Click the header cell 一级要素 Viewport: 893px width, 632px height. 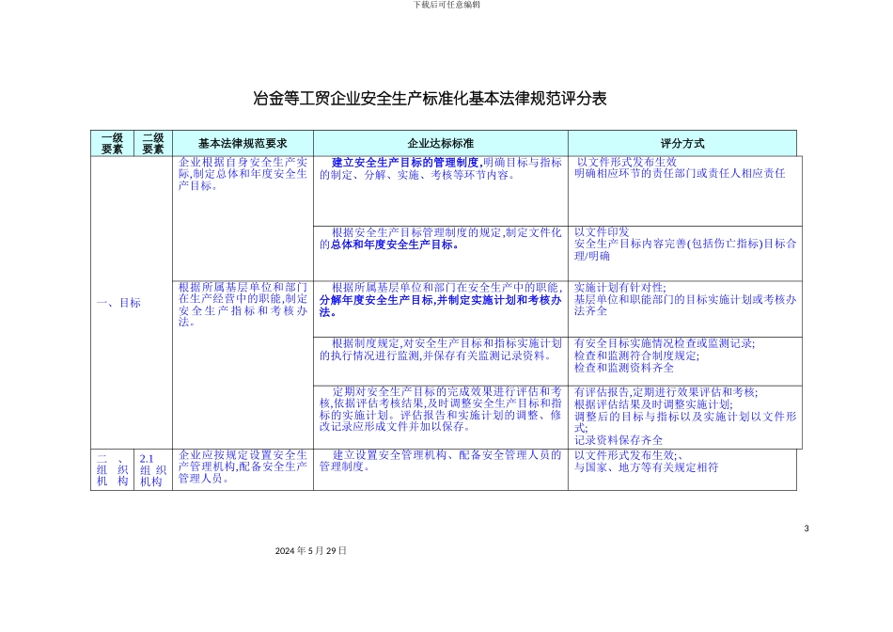[112, 144]
